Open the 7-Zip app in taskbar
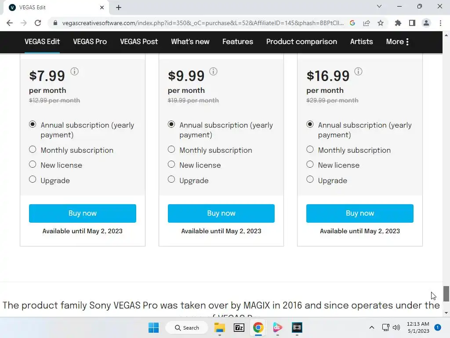450x338 pixels. [239, 327]
